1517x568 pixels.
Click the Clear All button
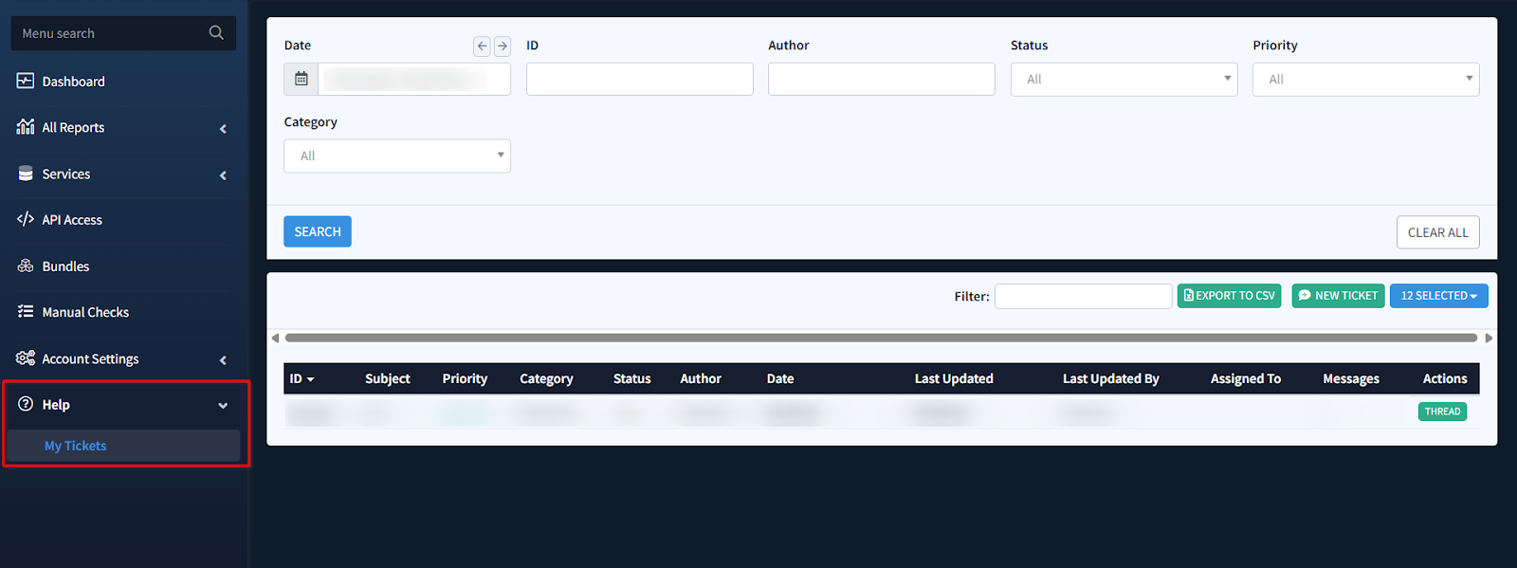point(1437,232)
